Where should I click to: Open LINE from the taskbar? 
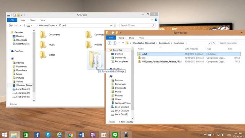tap(115, 135)
